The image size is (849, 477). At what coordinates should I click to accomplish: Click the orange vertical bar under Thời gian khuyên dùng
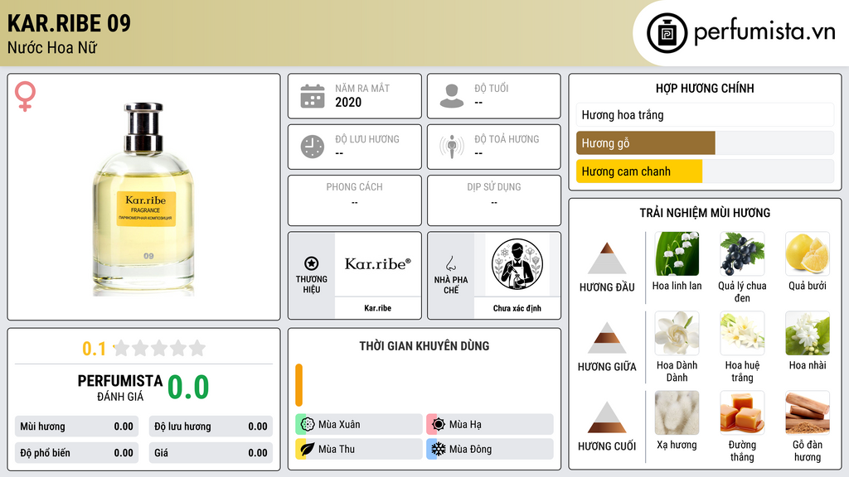(x=298, y=385)
